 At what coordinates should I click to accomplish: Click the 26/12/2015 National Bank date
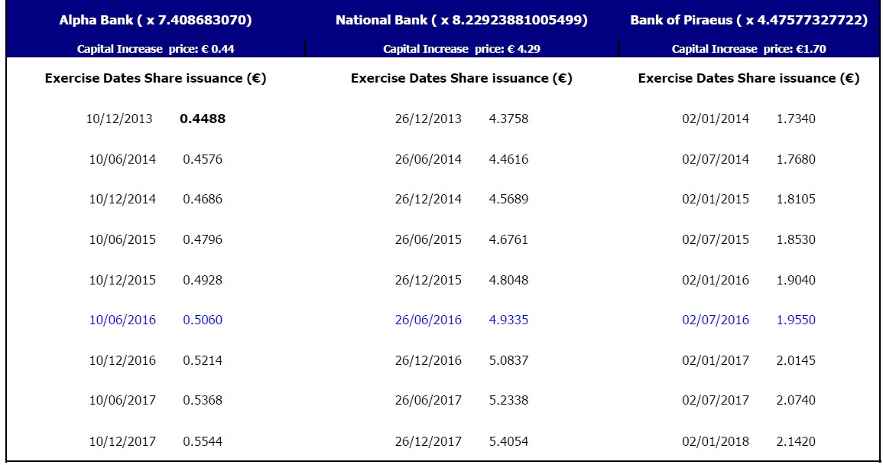pos(428,280)
